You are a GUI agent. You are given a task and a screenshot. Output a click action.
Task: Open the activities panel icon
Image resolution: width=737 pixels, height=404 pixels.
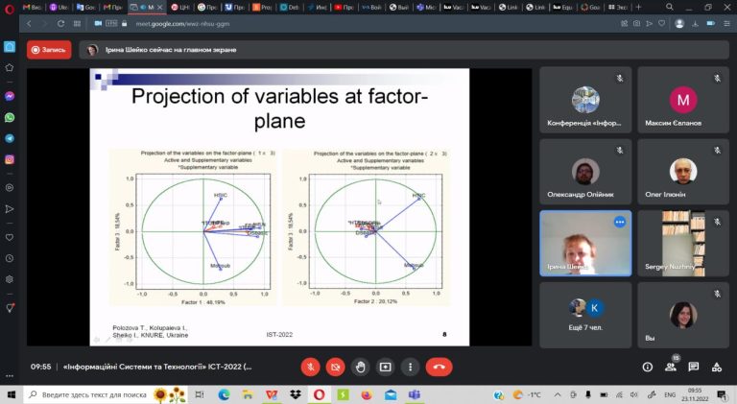coord(716,367)
